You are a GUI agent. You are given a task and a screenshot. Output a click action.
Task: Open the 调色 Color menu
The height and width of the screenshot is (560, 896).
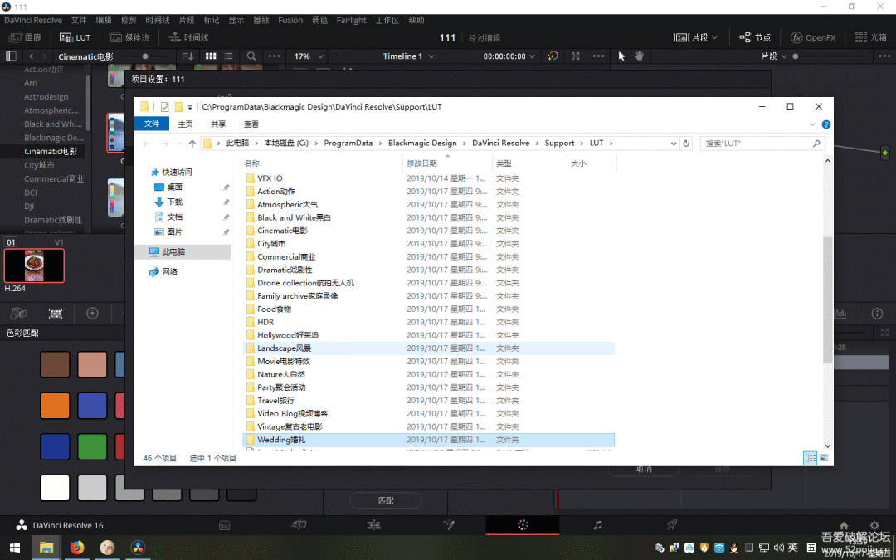[x=319, y=20]
